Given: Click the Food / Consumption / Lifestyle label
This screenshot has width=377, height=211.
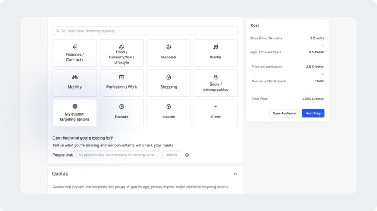Looking at the screenshot, I should point(122,57).
